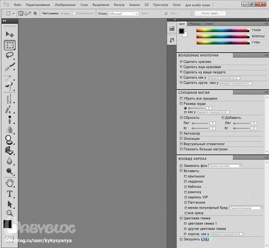Select the water drop Blur tool
Screen dimensions: 269x248
tap(9, 161)
